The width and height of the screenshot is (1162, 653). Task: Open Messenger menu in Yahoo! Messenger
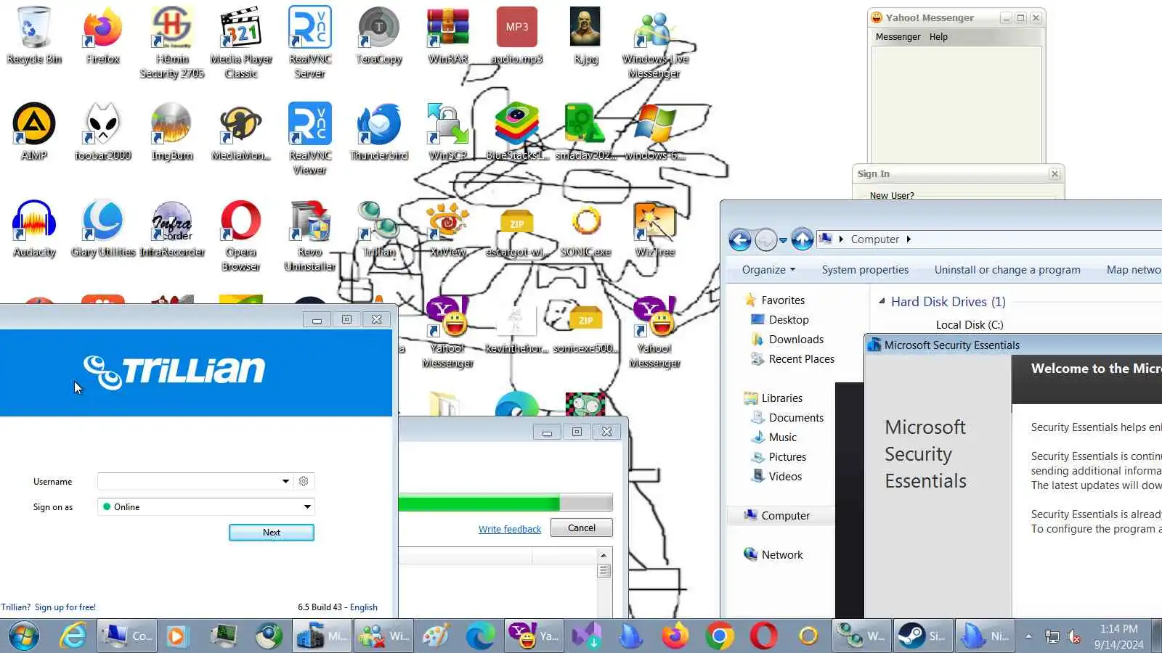(898, 37)
